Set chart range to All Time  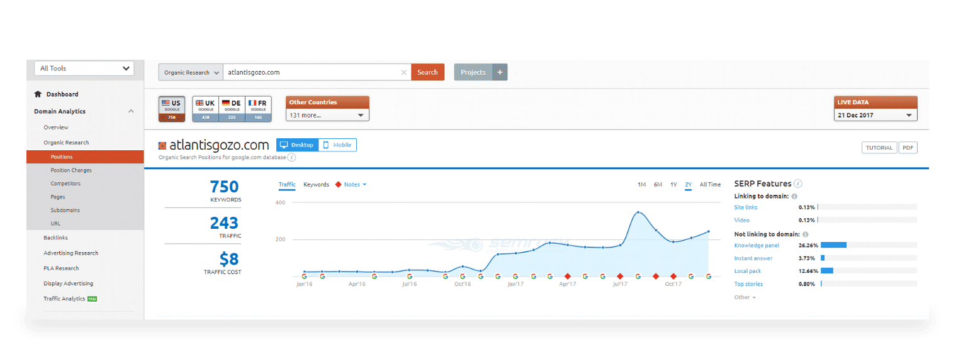(x=710, y=185)
